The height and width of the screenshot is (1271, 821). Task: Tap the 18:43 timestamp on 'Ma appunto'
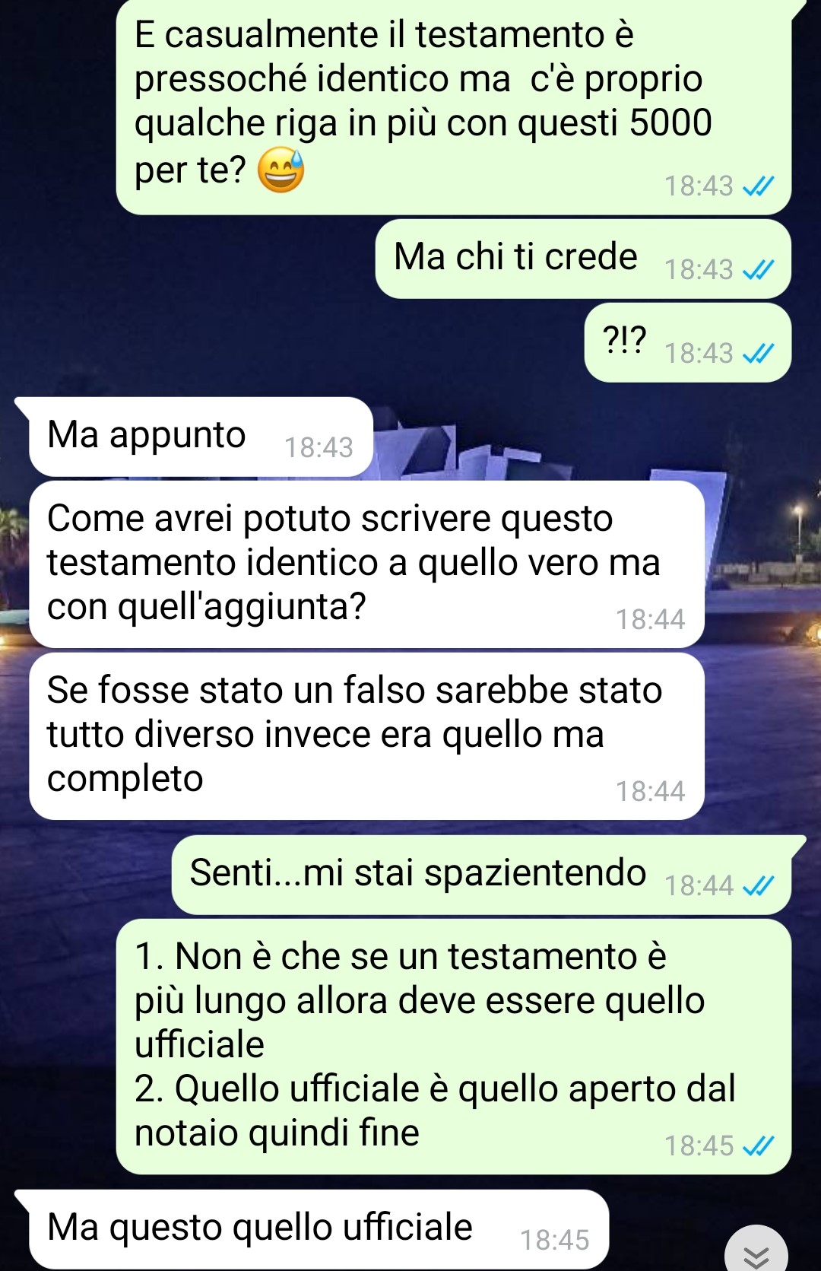319,447
